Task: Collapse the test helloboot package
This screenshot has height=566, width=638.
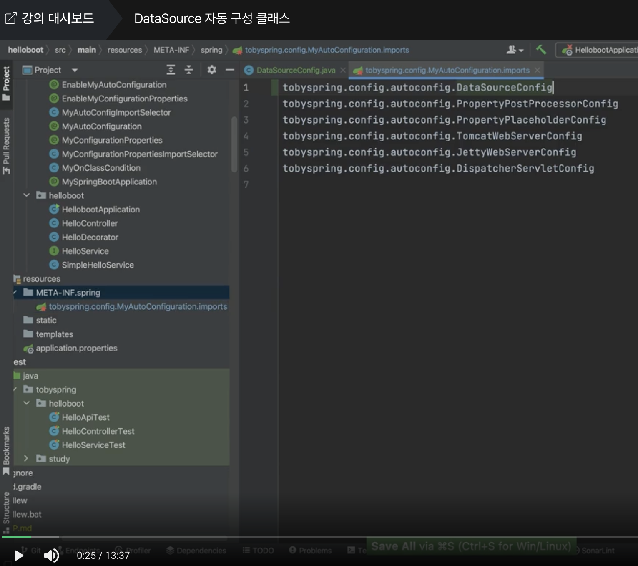Action: [x=27, y=403]
